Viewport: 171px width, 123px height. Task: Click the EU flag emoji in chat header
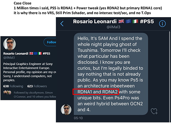tap(128, 21)
